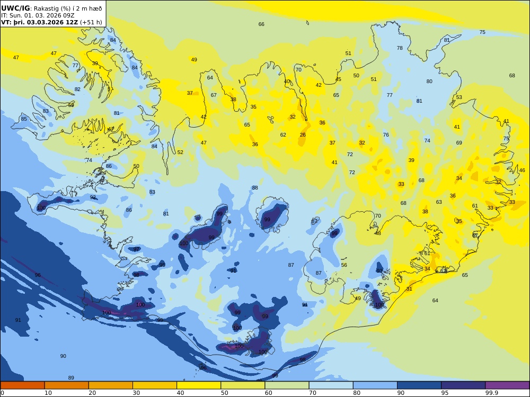The height and width of the screenshot is (397, 530).
Task: Click the legend tick label '60'
Action: (x=269, y=393)
